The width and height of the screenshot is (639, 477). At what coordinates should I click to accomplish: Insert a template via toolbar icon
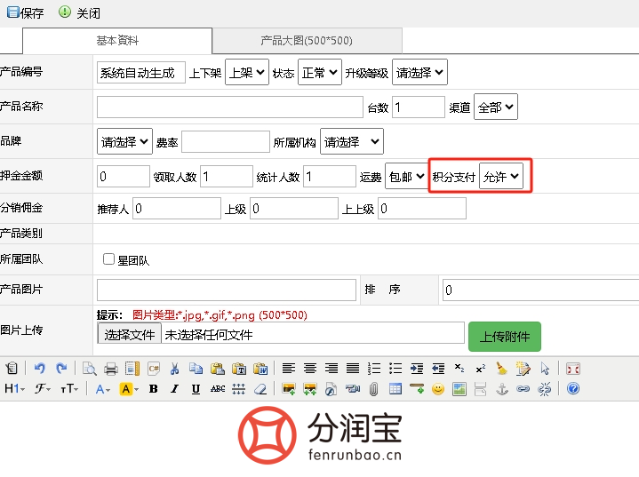[x=132, y=369]
